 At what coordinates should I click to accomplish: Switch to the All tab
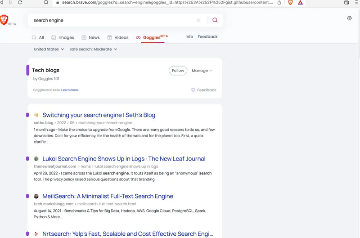coord(38,37)
